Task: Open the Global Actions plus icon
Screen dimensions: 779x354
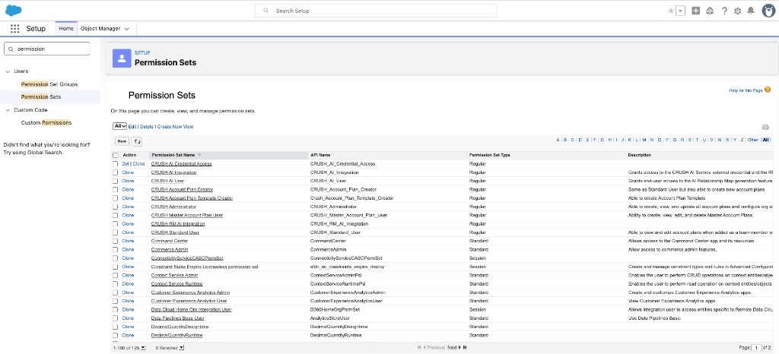Action: click(x=696, y=11)
